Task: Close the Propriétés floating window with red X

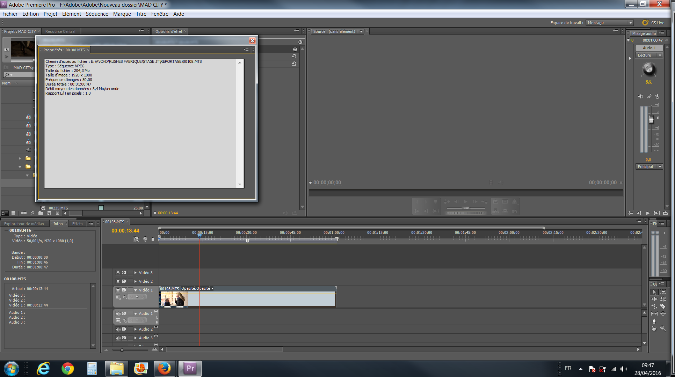Action: click(252, 40)
